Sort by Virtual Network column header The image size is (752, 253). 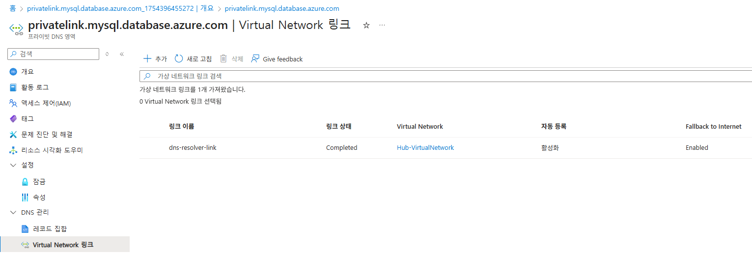pyautogui.click(x=420, y=127)
